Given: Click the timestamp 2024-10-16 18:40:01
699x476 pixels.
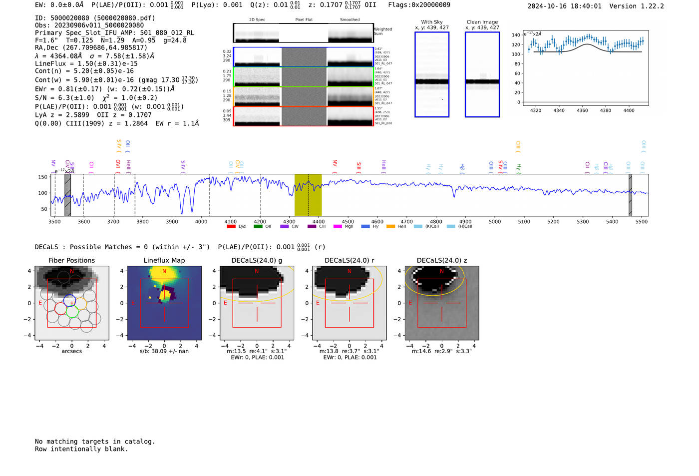Looking at the screenshot, I should [564, 6].
